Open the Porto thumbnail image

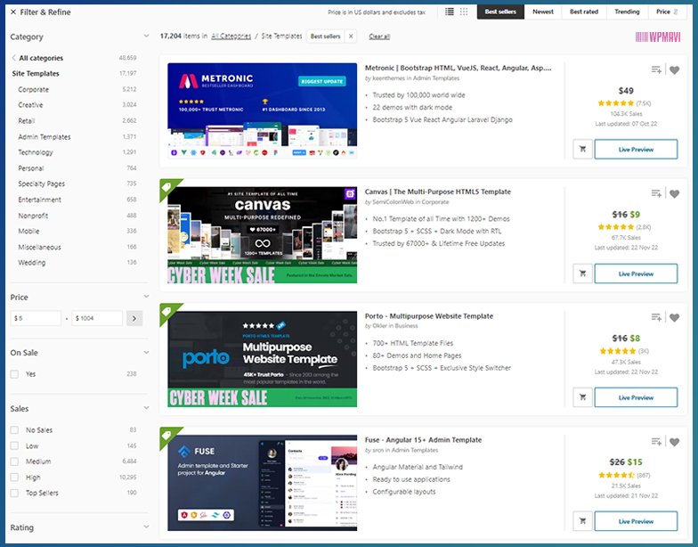(262, 358)
